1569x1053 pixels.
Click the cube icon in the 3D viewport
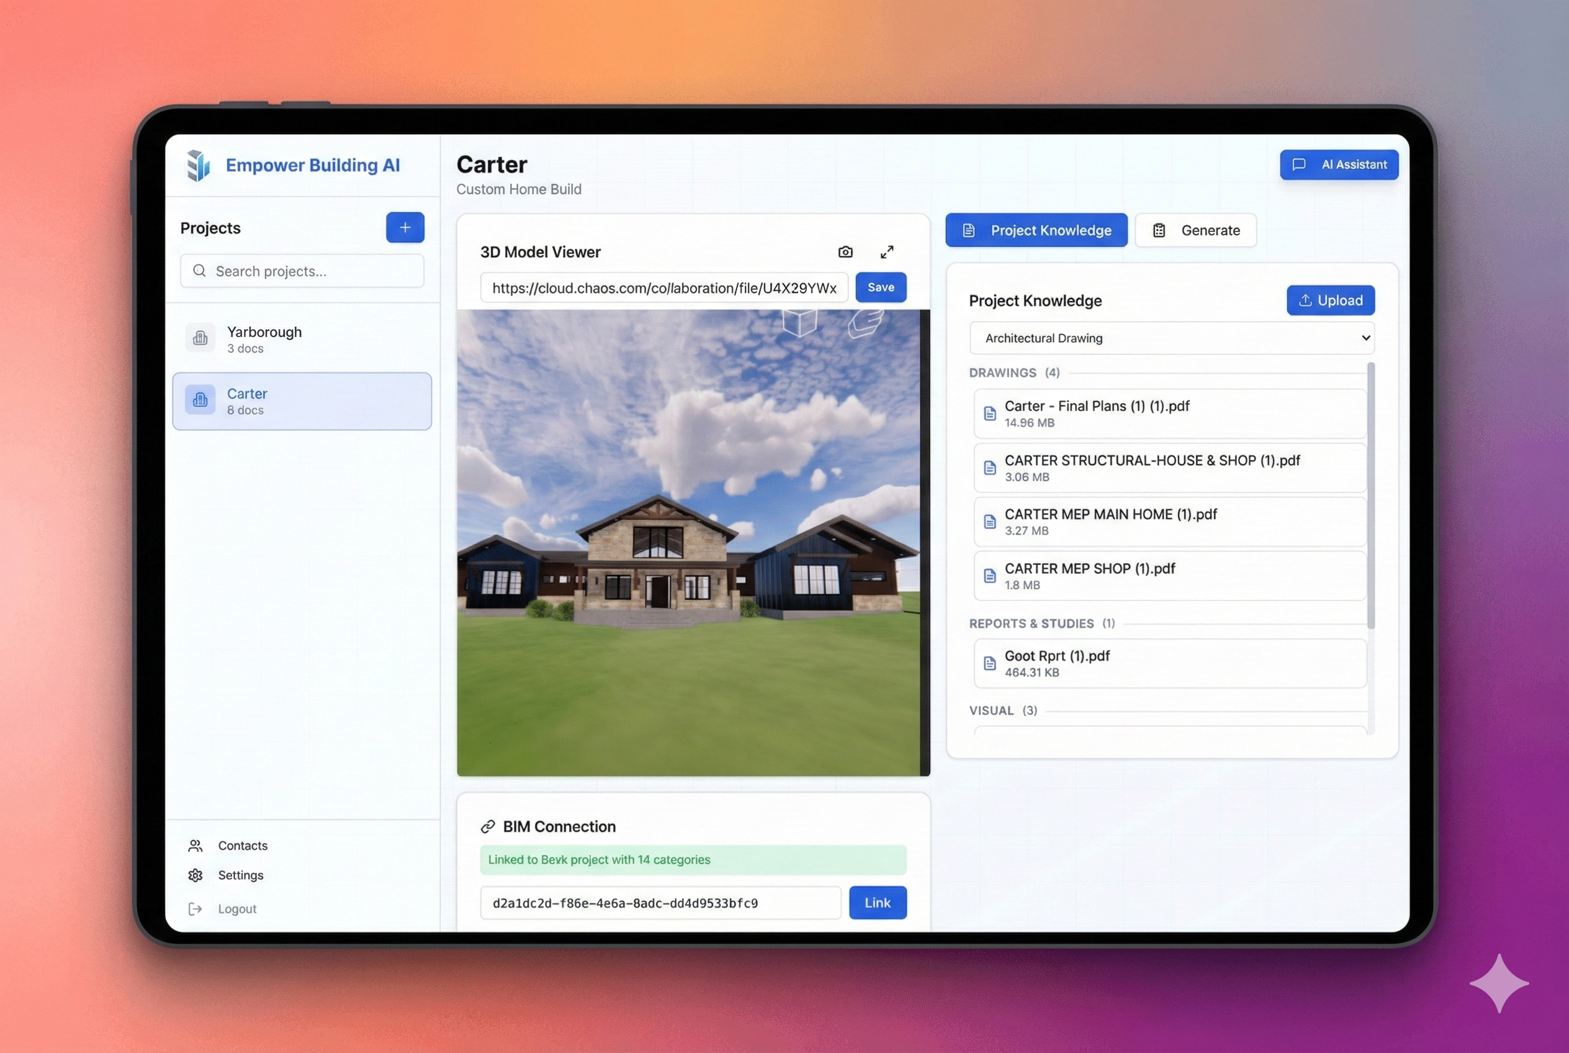799,322
